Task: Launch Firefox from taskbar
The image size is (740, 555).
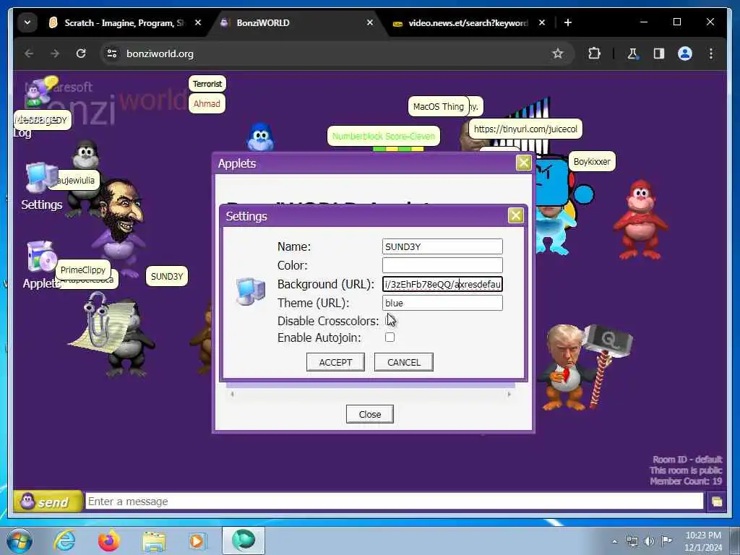Action: (108, 541)
